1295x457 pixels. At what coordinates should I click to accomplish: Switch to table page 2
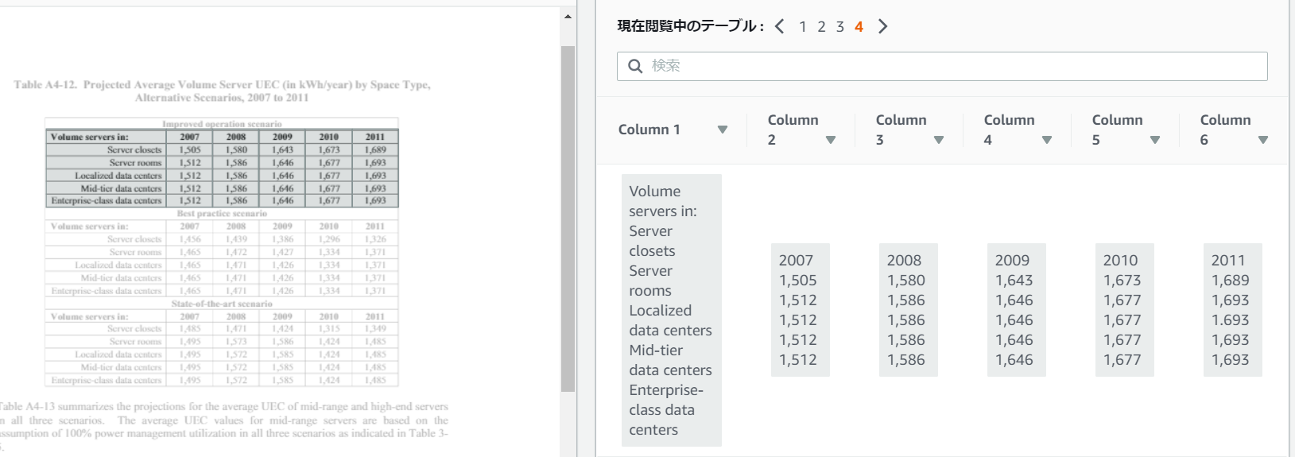click(821, 27)
